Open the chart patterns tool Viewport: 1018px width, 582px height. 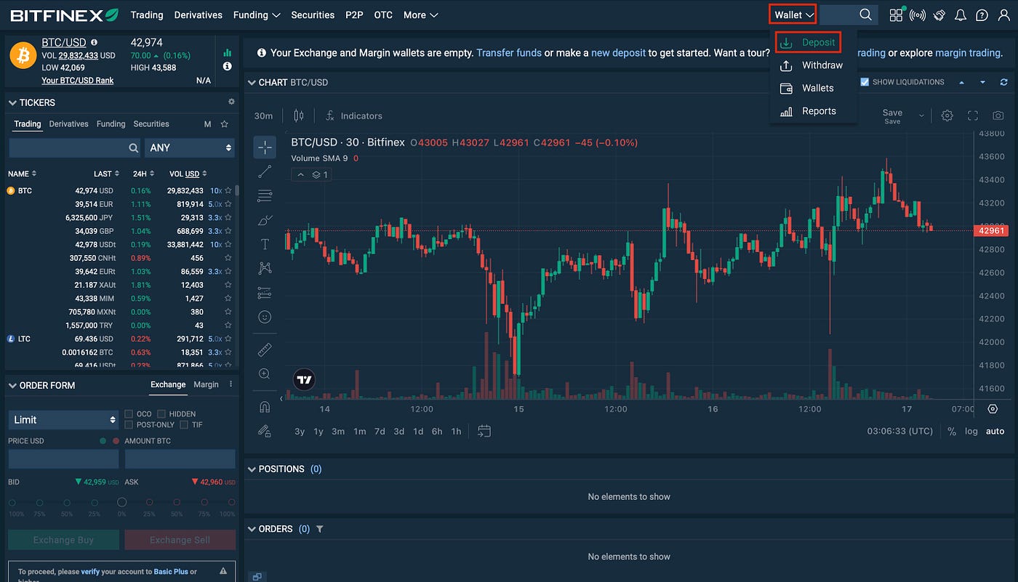click(265, 268)
